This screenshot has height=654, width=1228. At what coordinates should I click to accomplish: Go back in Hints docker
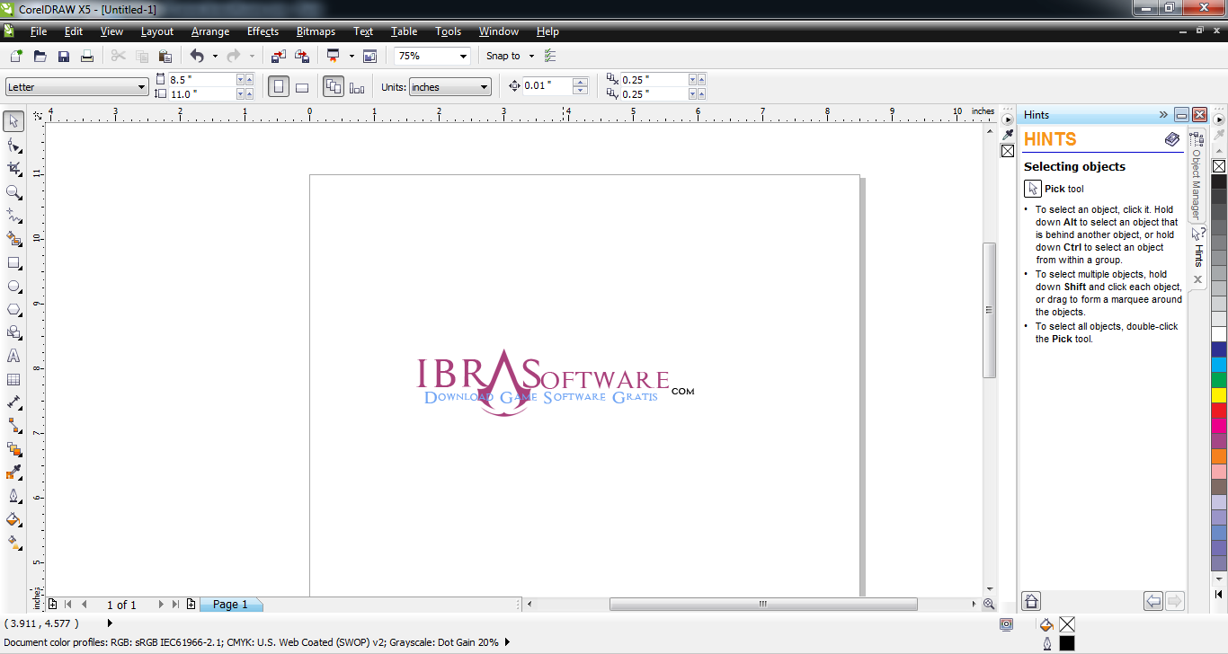(x=1152, y=601)
